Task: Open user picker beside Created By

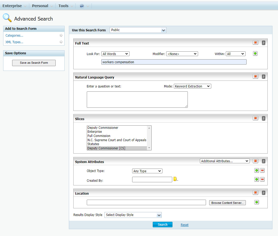Action: pos(175,179)
